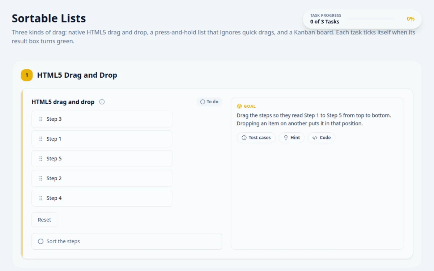
Task: Click the Step 3 list item text
Action: pyautogui.click(x=54, y=119)
